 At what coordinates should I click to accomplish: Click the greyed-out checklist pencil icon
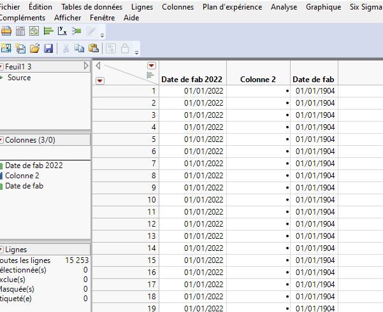[91, 31]
